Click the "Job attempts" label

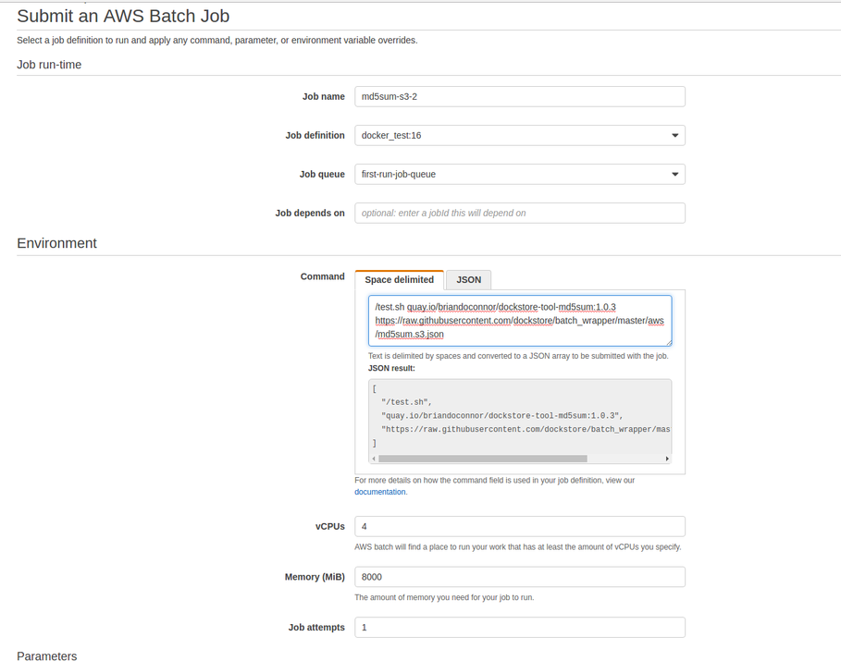pos(316,627)
